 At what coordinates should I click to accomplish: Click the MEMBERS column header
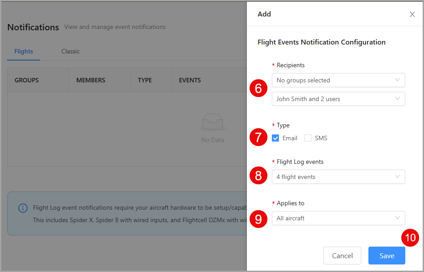click(91, 80)
